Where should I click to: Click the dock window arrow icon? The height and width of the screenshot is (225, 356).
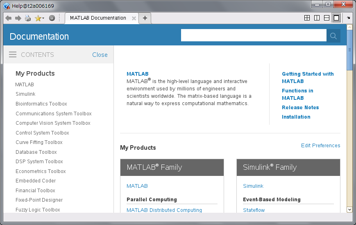pyautogui.click(x=349, y=18)
